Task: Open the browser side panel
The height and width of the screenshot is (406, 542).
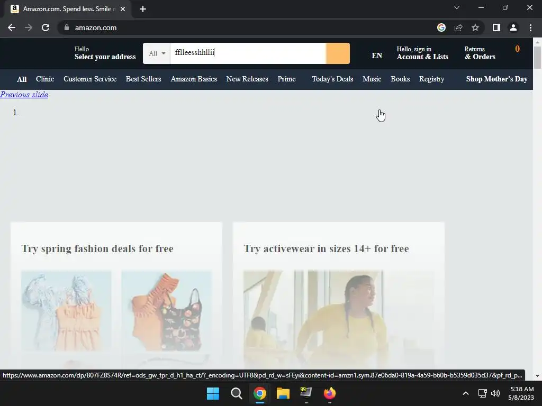Action: click(x=496, y=27)
